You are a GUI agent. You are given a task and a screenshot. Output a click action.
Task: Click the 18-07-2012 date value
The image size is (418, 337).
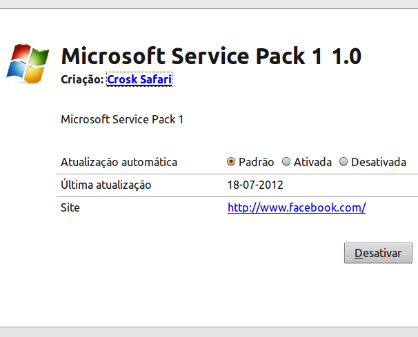tap(255, 185)
